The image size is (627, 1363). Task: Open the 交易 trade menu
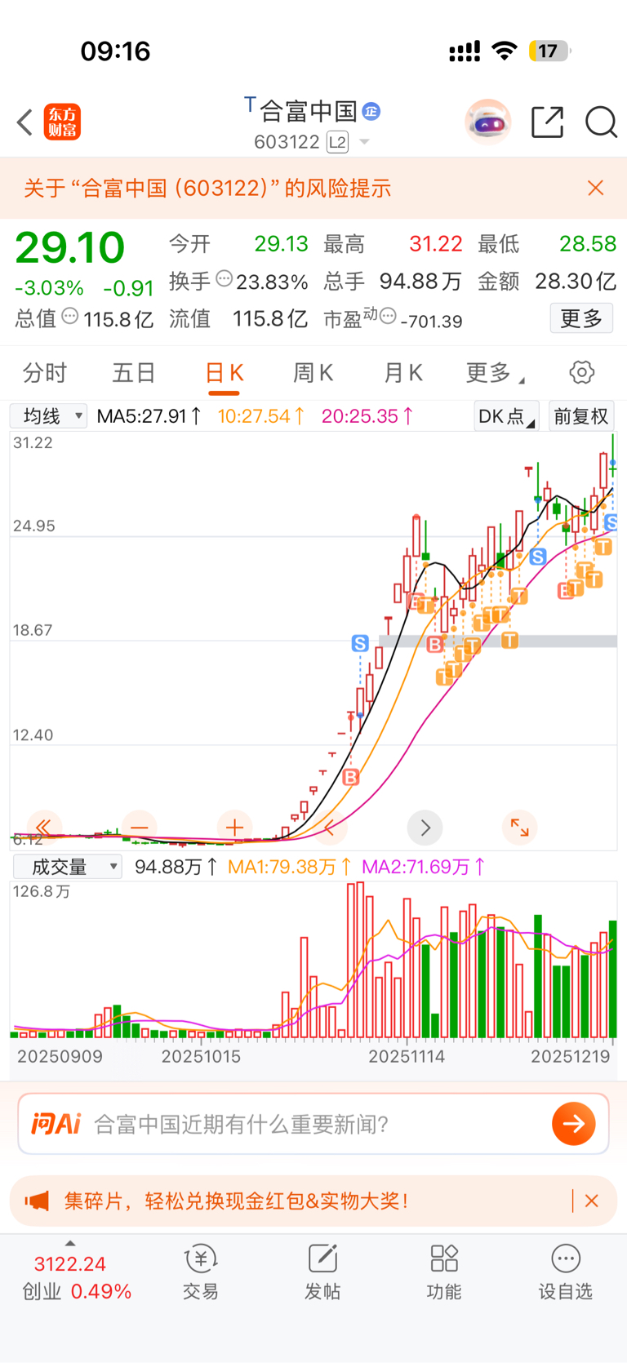click(x=200, y=1272)
